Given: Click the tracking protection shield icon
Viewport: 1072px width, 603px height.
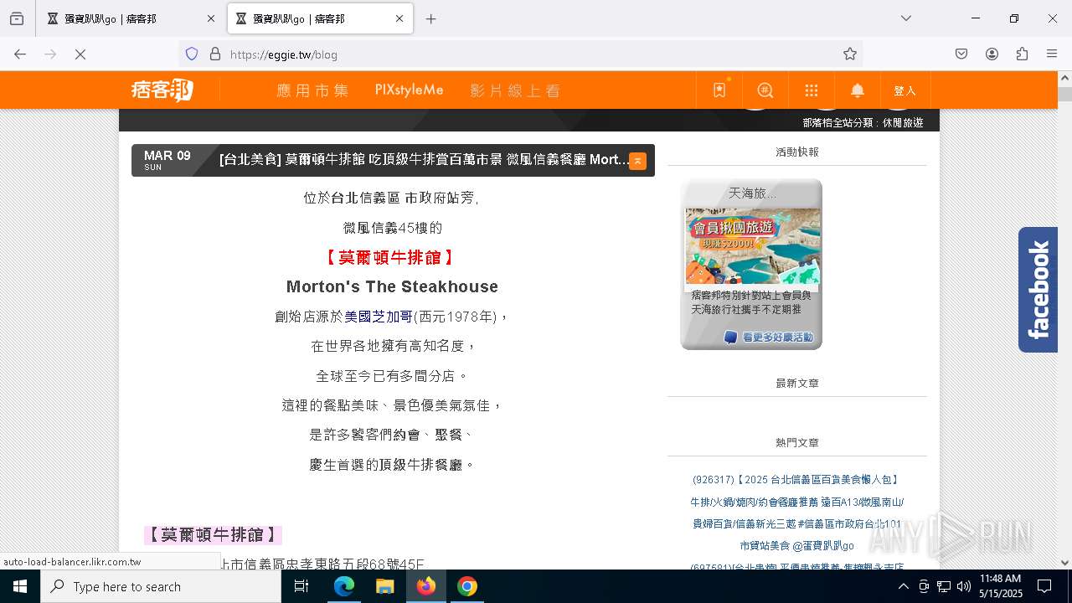Looking at the screenshot, I should (x=192, y=54).
